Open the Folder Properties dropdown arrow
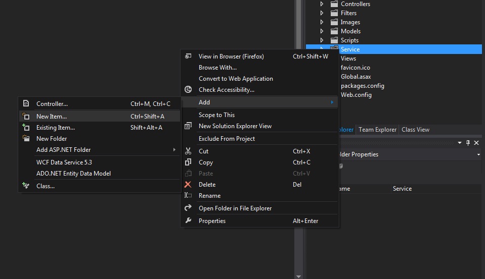This screenshot has width=485, height=279. [x=478, y=154]
